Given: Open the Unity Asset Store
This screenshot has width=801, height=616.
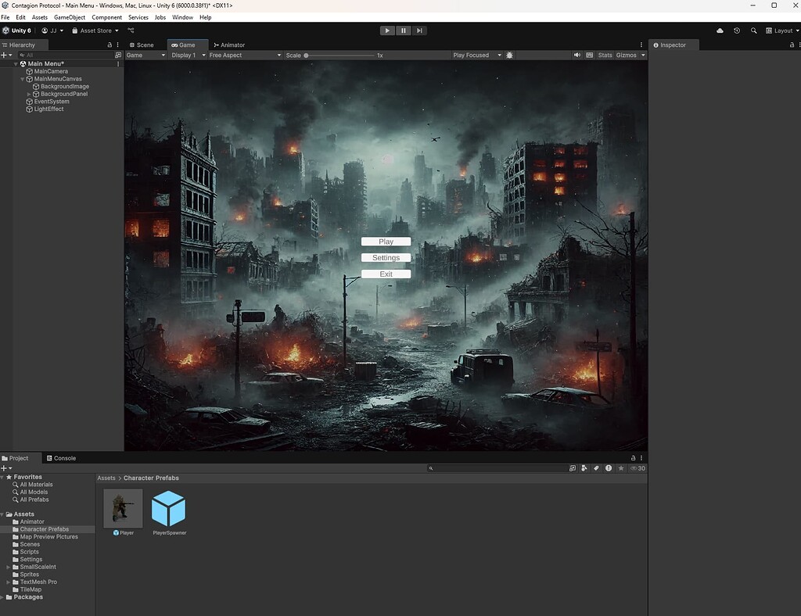Looking at the screenshot, I should point(94,30).
